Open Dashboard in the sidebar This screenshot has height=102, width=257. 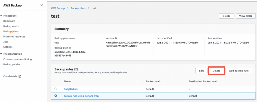point(9,21)
